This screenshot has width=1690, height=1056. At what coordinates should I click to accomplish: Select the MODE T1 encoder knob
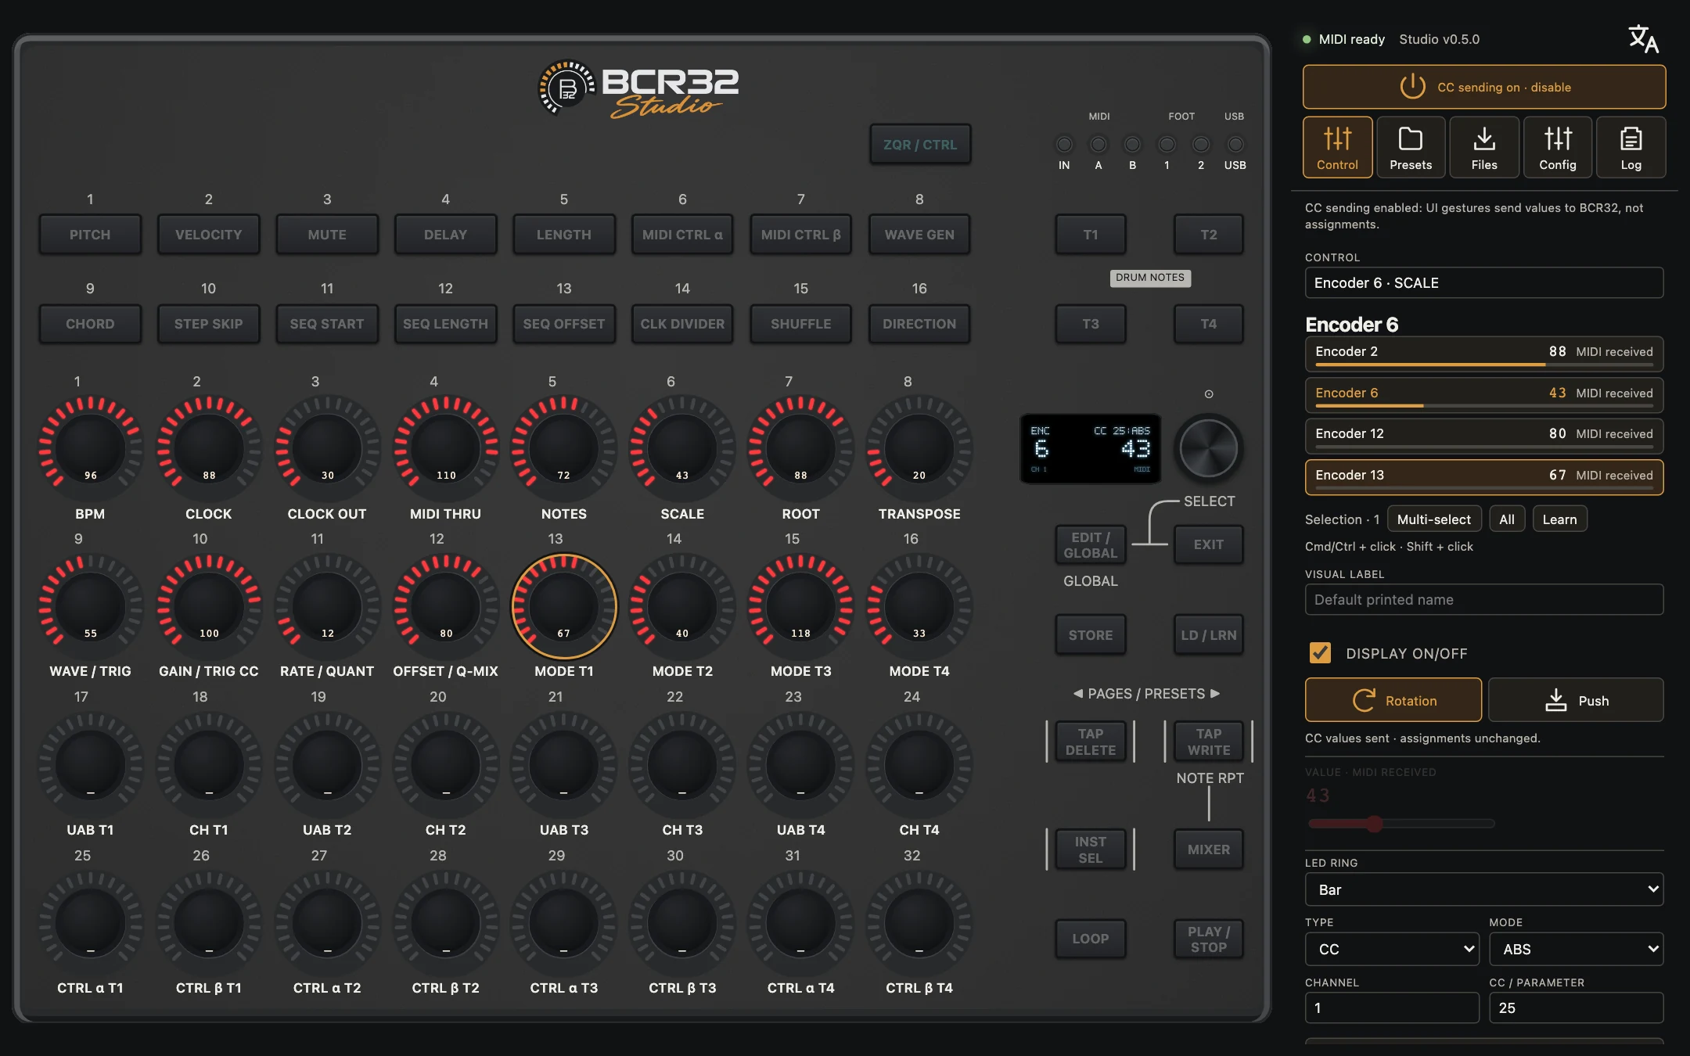point(564,606)
